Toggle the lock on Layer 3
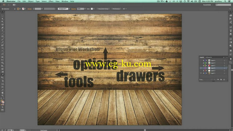Screen dimensions: 233x131 (x=203, y=63)
